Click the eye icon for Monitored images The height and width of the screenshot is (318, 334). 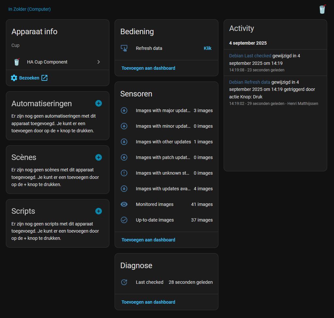click(124, 204)
